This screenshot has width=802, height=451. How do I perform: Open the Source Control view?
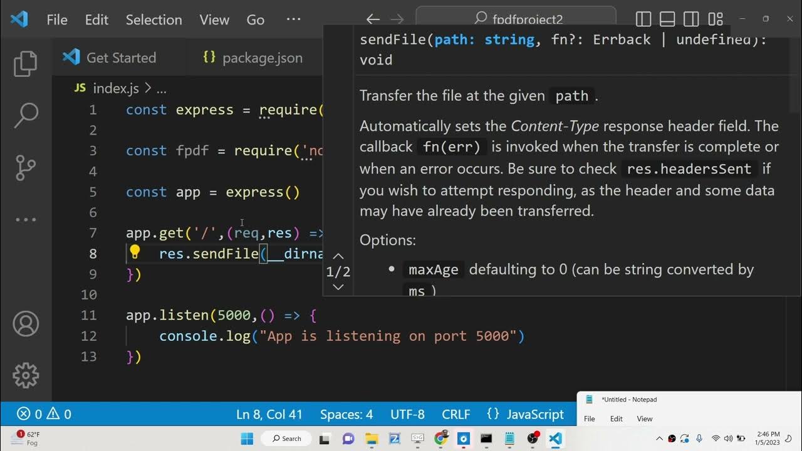pyautogui.click(x=26, y=167)
